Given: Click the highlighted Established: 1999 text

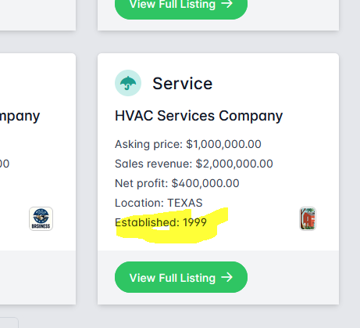Looking at the screenshot, I should [161, 222].
